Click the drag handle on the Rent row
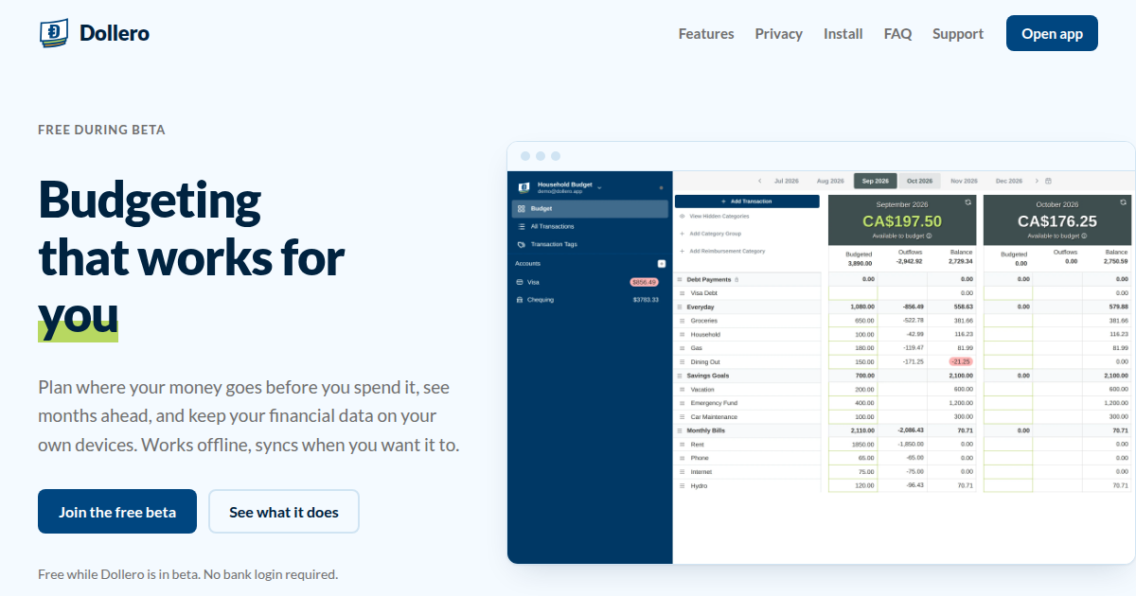 coord(682,445)
